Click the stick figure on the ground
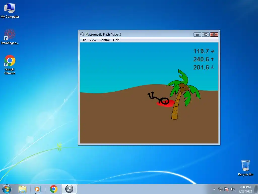This screenshot has width=258, height=194. 159,98
